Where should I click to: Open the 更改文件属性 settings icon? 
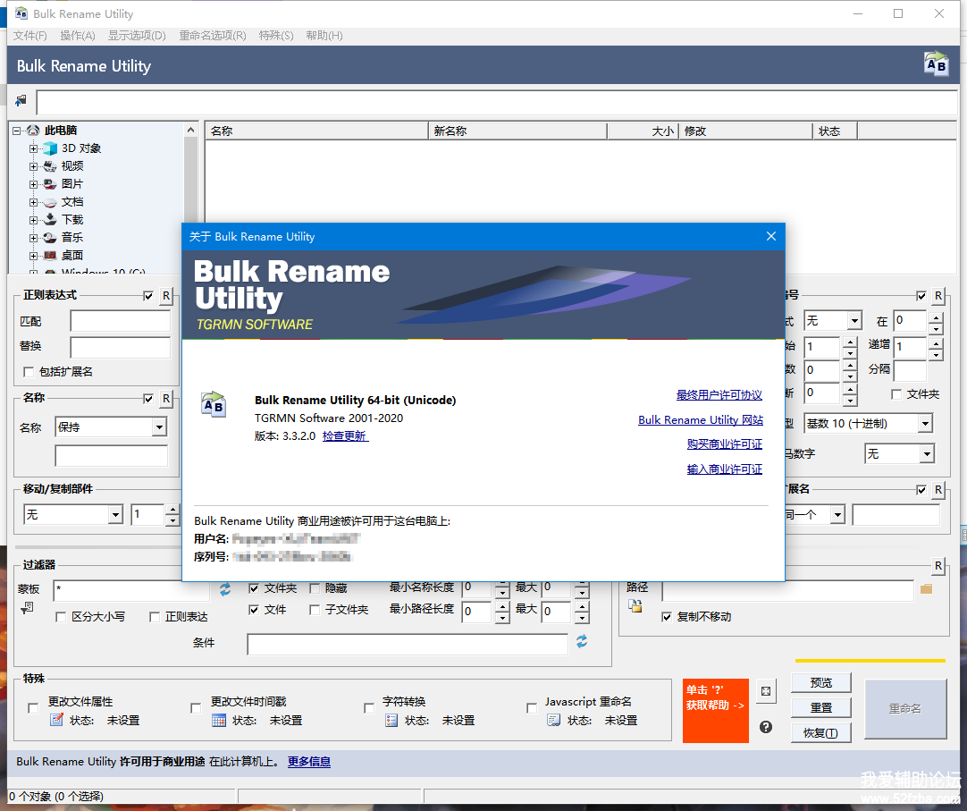pyautogui.click(x=56, y=720)
